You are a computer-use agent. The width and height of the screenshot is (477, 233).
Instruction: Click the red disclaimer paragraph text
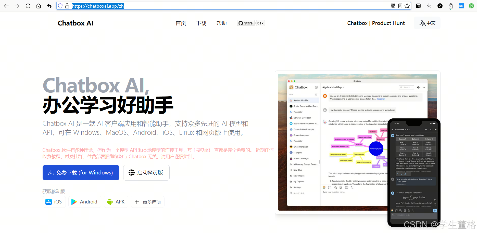pyautogui.click(x=158, y=153)
